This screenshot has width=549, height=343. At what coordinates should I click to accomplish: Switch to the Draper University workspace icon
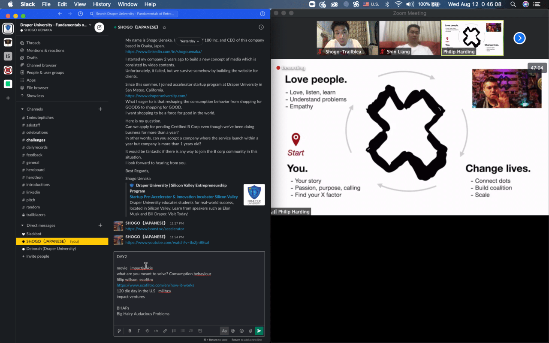coord(8,29)
